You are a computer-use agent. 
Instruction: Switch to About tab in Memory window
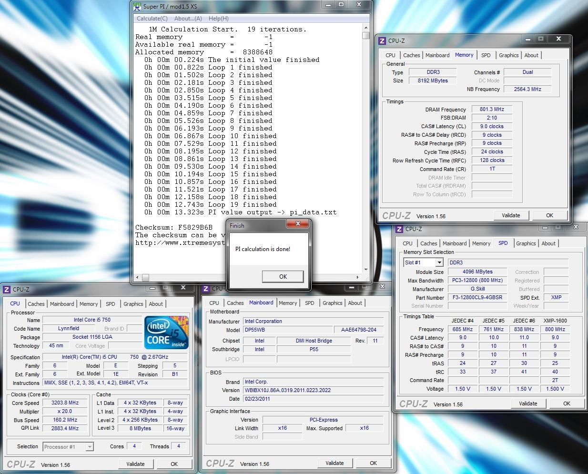[531, 55]
